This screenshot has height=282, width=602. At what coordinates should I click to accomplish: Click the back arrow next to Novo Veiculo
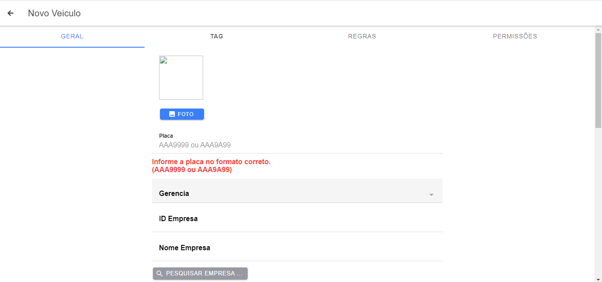(11, 13)
